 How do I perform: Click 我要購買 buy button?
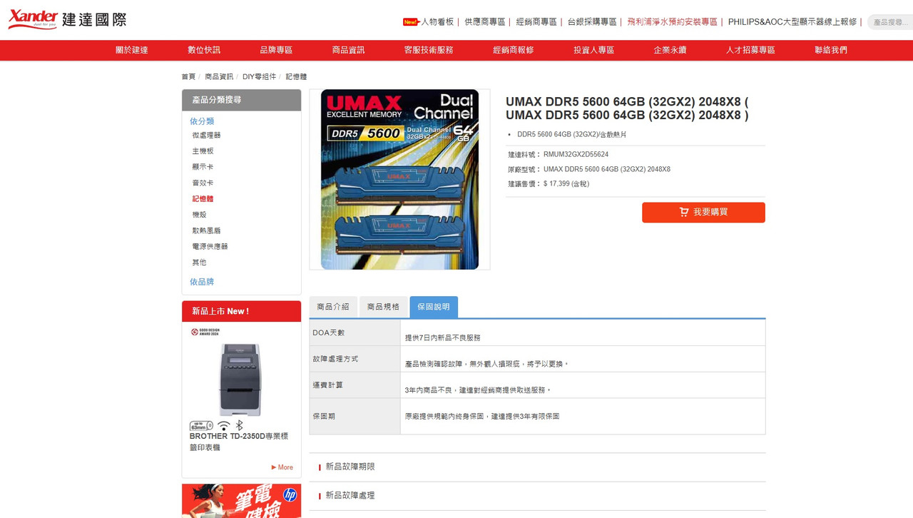coord(703,212)
